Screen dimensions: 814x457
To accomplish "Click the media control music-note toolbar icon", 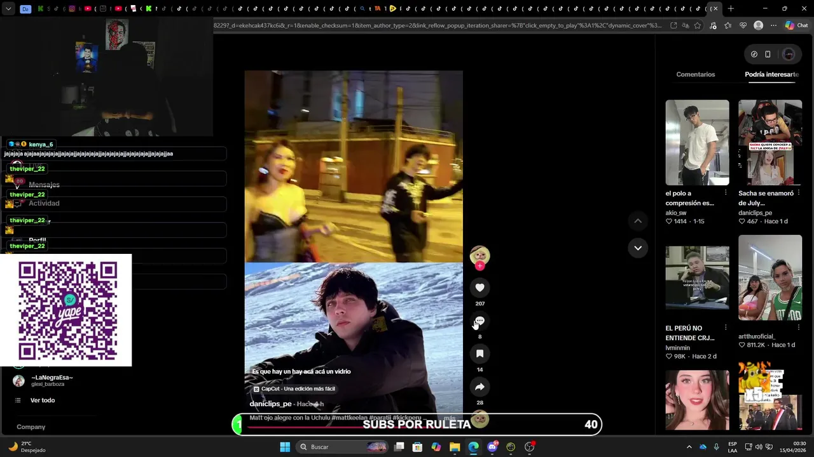I will tap(713, 25).
